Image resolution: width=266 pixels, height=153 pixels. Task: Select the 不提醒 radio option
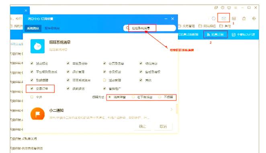point(160,97)
